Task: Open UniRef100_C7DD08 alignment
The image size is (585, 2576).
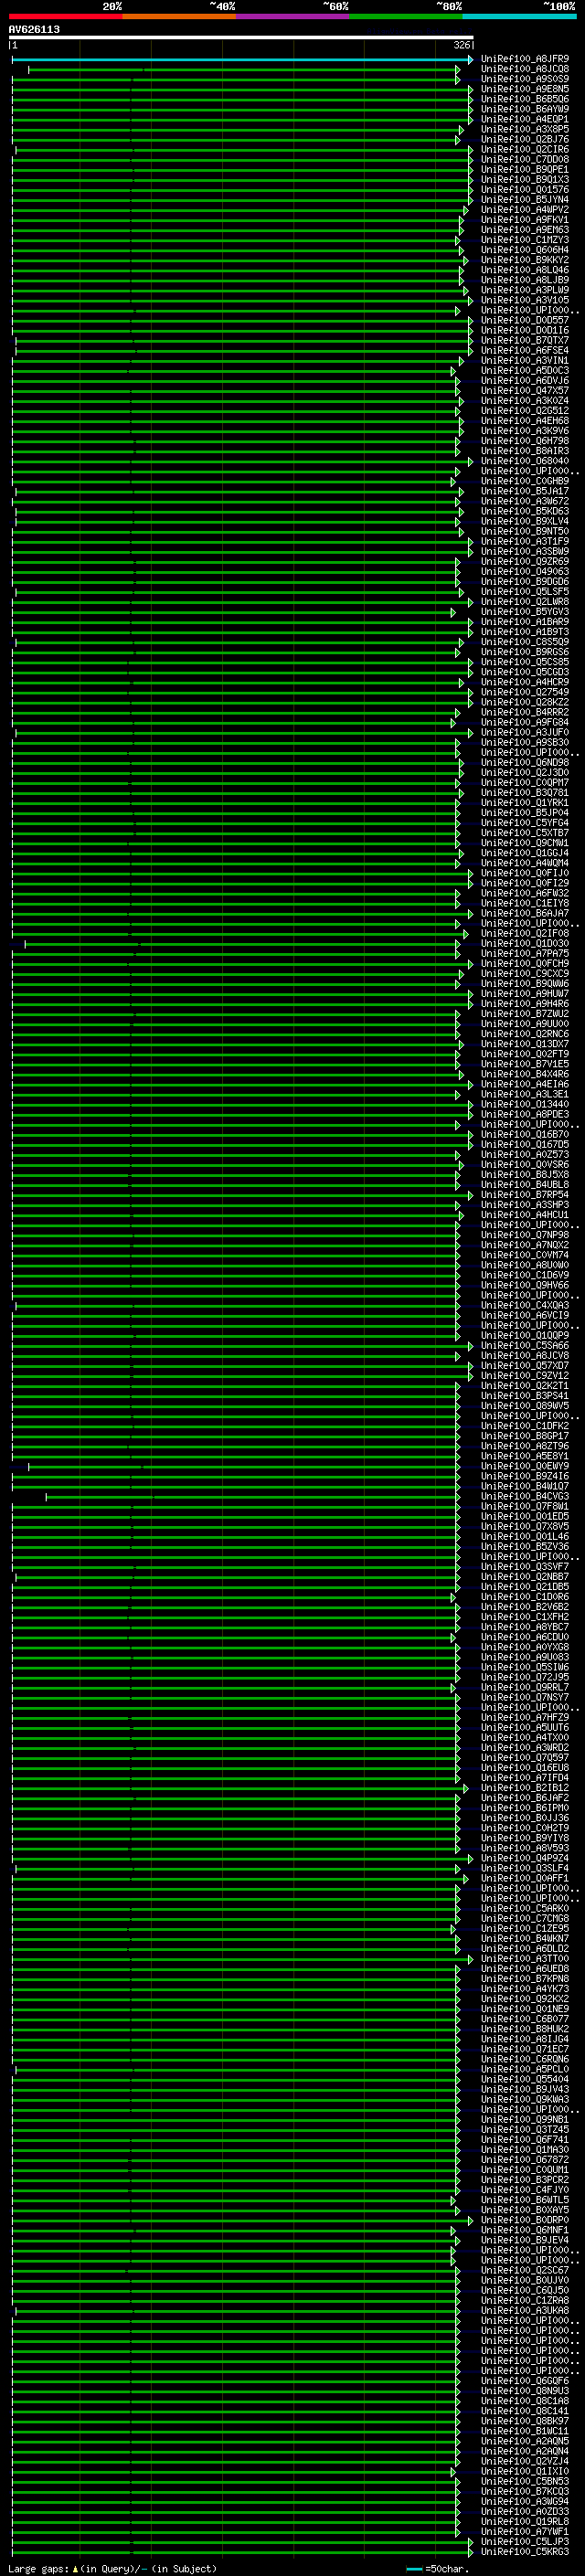Action: point(525,159)
